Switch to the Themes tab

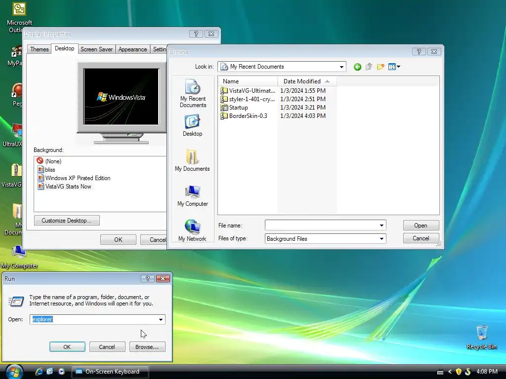click(x=40, y=49)
